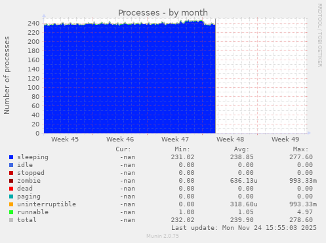Click the sleeping row '-nan' current value
This screenshot has height=243, width=326.
(127, 157)
